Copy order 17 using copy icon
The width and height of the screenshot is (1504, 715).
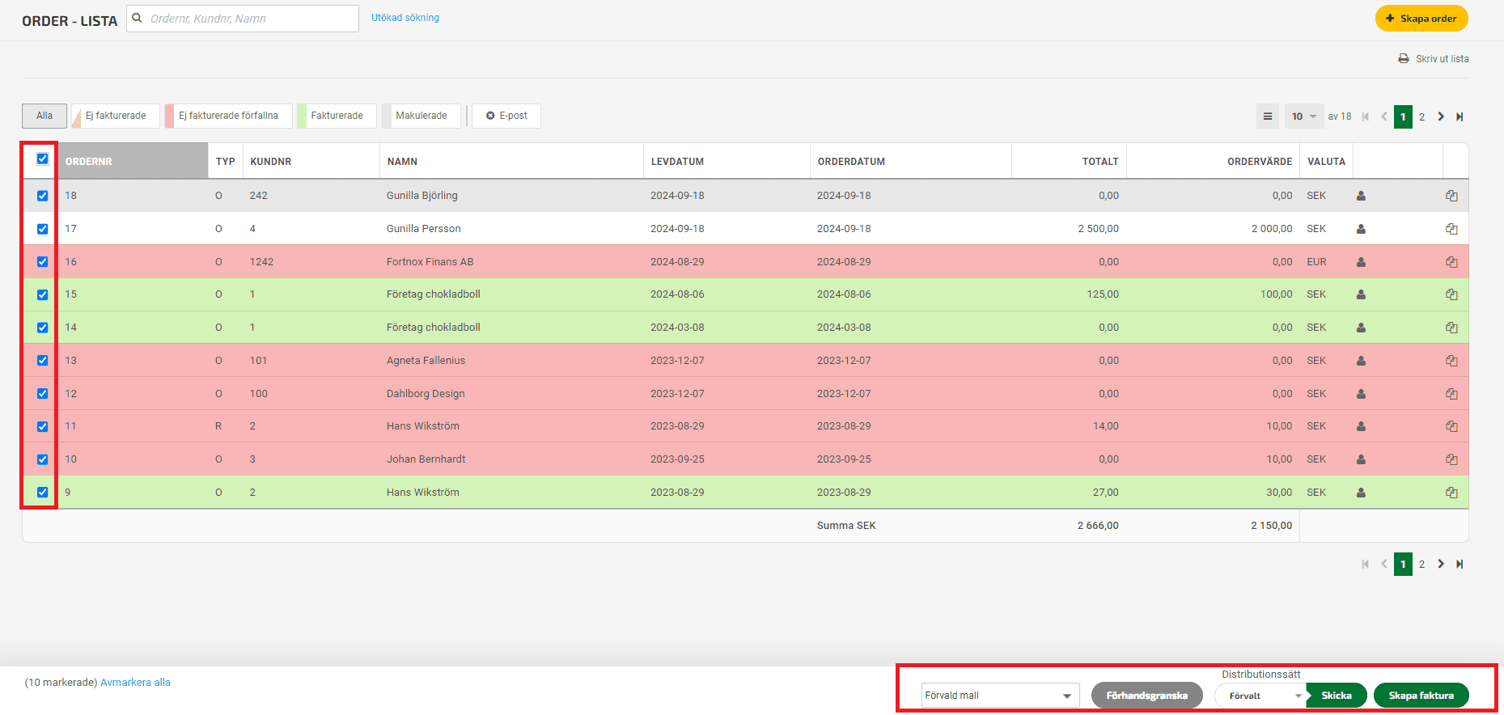click(x=1451, y=229)
